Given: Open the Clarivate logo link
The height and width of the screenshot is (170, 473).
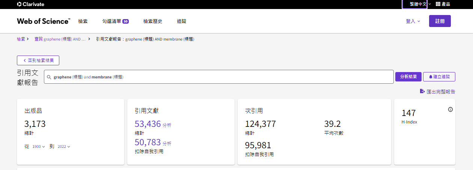Looking at the screenshot, I should (x=30, y=4).
